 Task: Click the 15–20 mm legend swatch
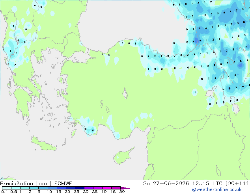click(61, 188)
